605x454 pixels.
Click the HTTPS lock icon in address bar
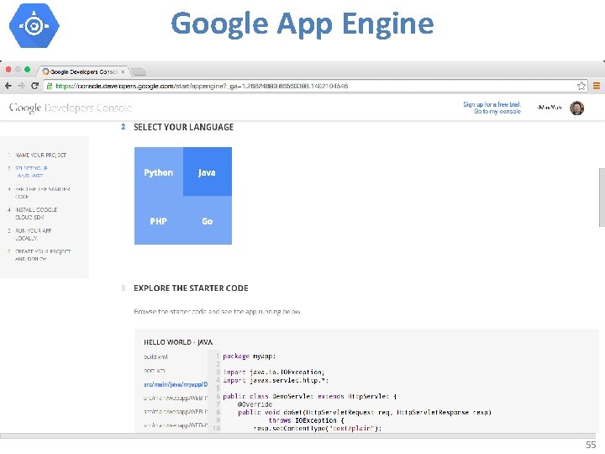click(x=50, y=86)
